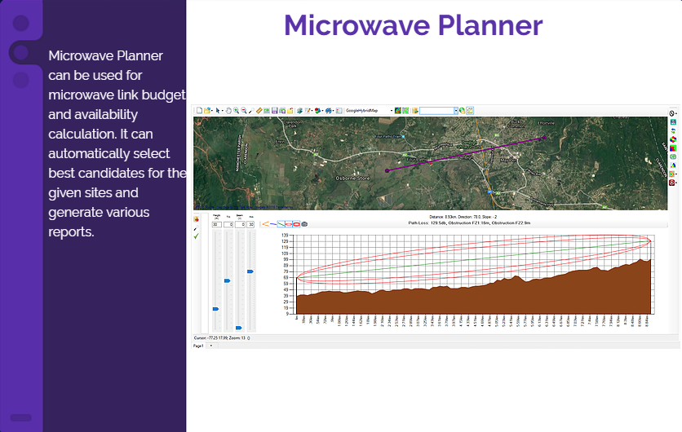Select the arrow pointer tool
Viewport: 682px width, 432px height.
coord(218,111)
